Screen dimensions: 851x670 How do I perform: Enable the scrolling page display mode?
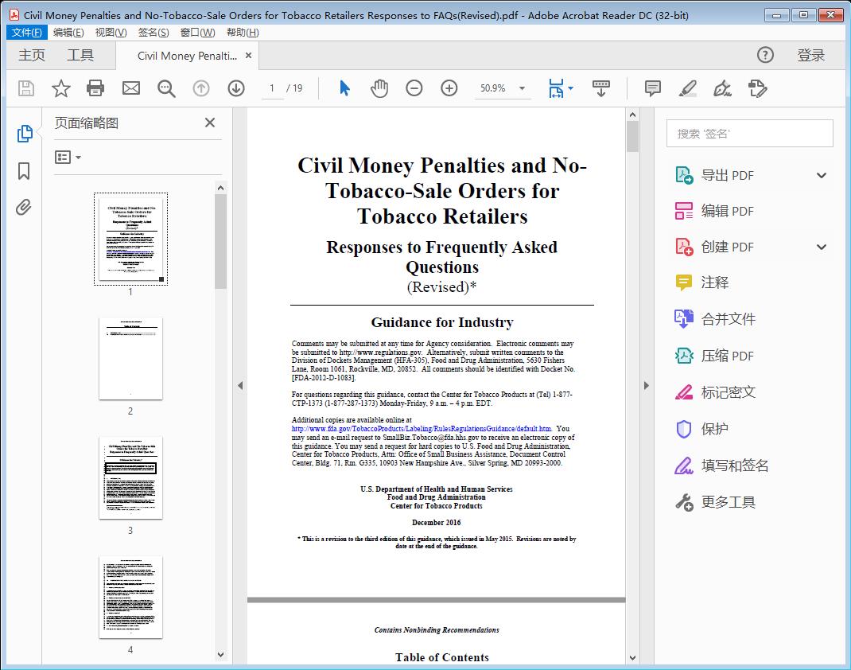pyautogui.click(x=600, y=88)
